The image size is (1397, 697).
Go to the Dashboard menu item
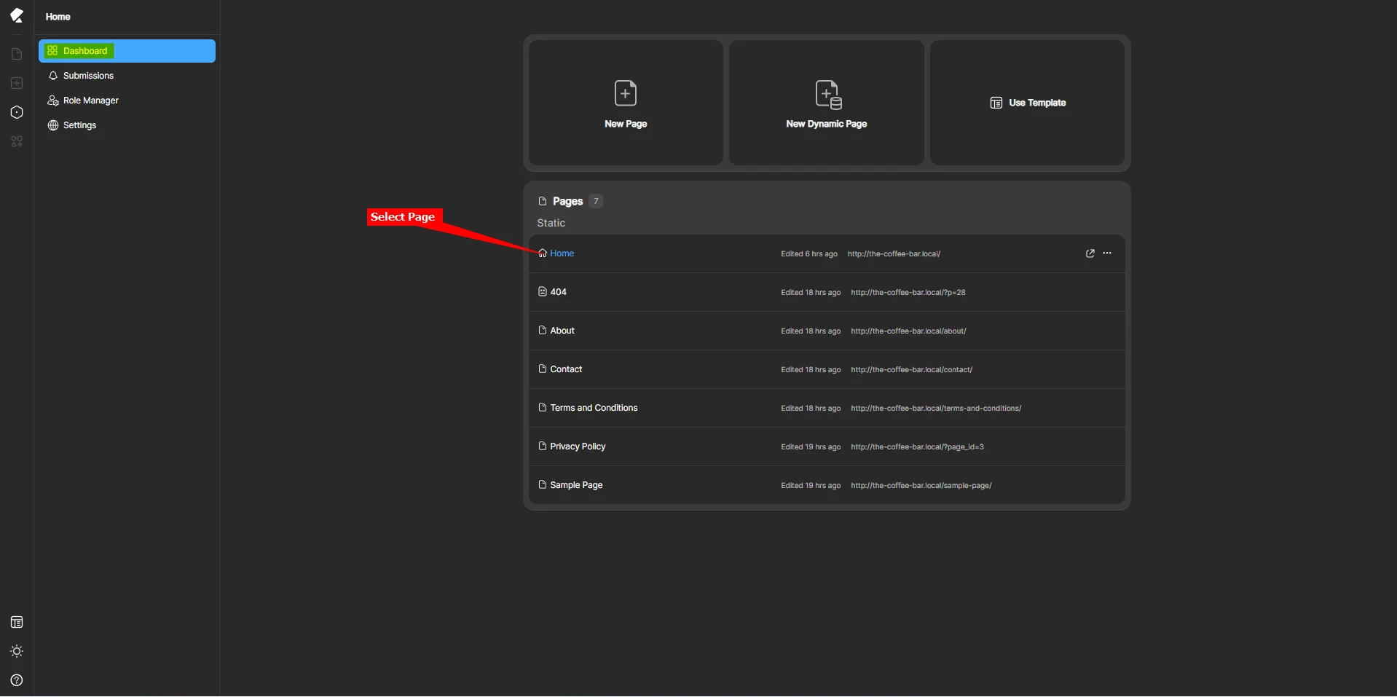click(x=127, y=51)
